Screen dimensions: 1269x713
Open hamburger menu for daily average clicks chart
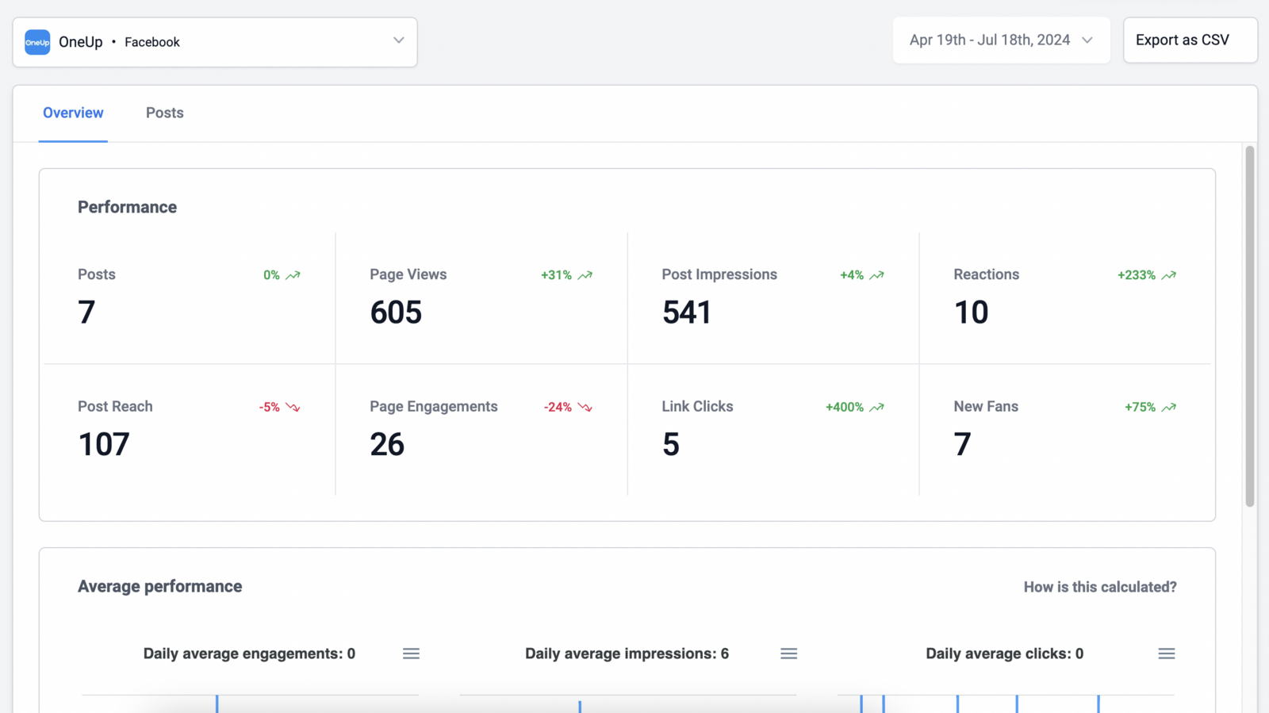click(1166, 654)
